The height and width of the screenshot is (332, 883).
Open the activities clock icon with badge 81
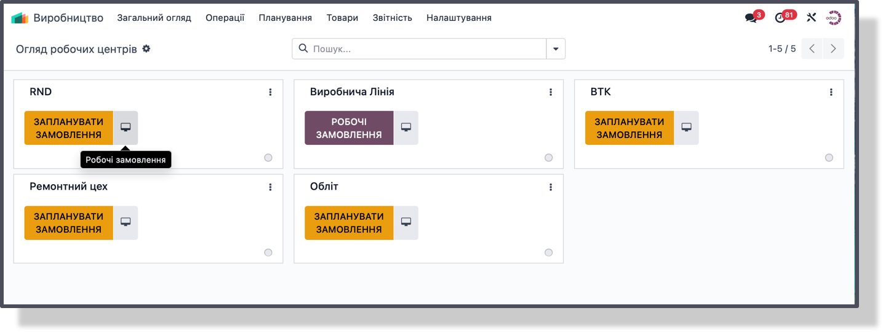point(780,18)
